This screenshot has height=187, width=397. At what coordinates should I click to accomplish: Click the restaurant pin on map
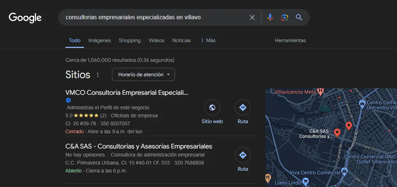[x=268, y=178]
